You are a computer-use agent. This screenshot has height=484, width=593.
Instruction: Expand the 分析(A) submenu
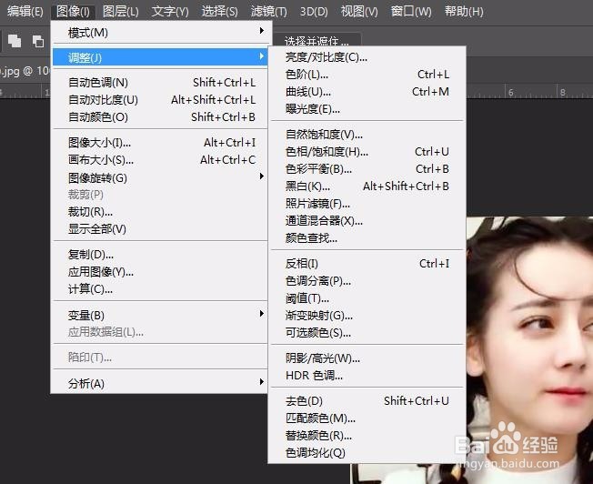click(159, 383)
